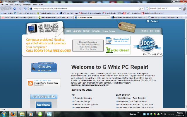Open the Build navigation item

click(x=68, y=31)
